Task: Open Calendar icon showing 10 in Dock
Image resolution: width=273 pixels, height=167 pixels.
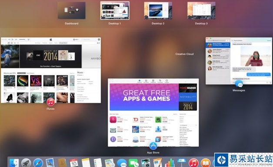Action: click(74, 163)
